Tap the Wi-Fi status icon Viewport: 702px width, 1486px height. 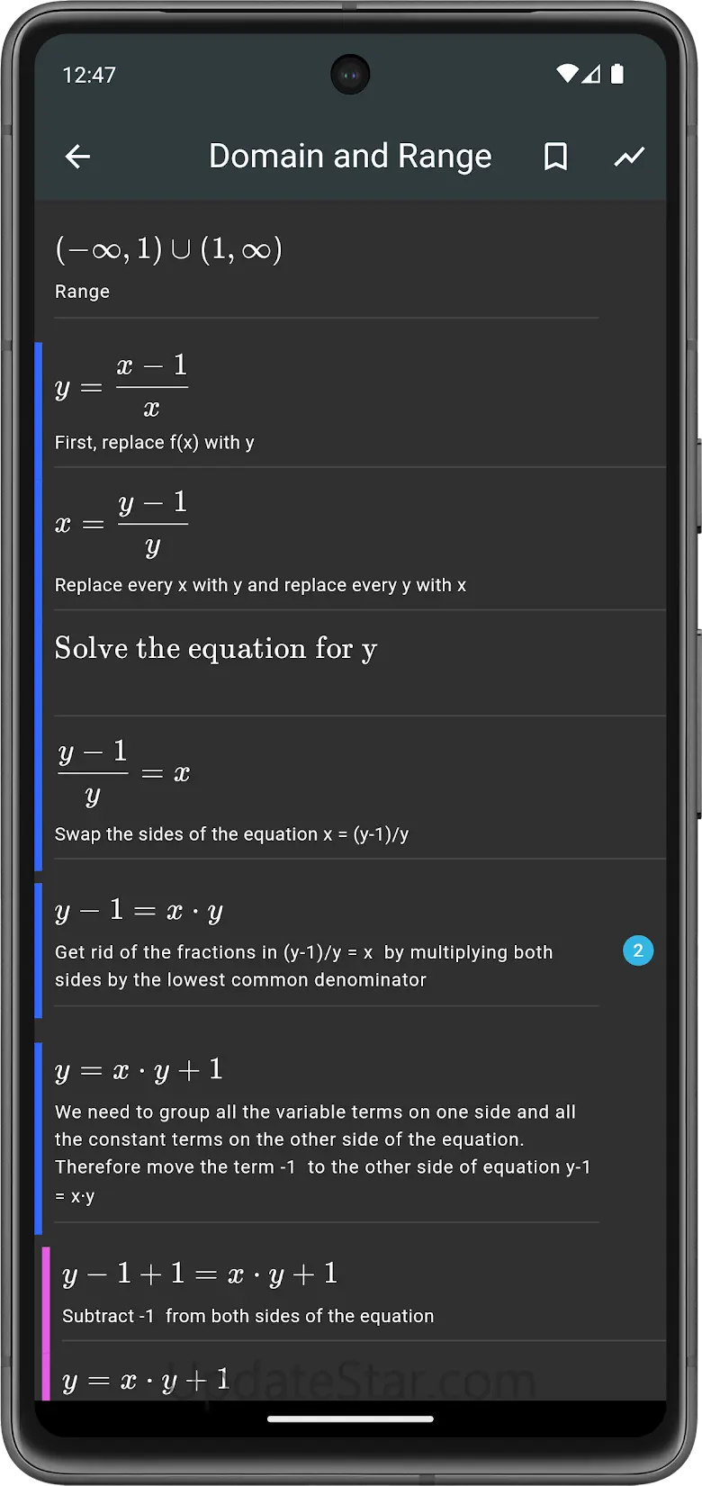pyautogui.click(x=567, y=74)
